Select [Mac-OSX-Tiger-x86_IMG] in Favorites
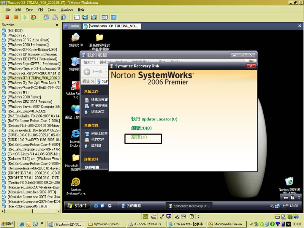The image size is (304, 228). coord(24,206)
